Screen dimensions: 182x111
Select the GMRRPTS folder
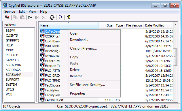13,40
